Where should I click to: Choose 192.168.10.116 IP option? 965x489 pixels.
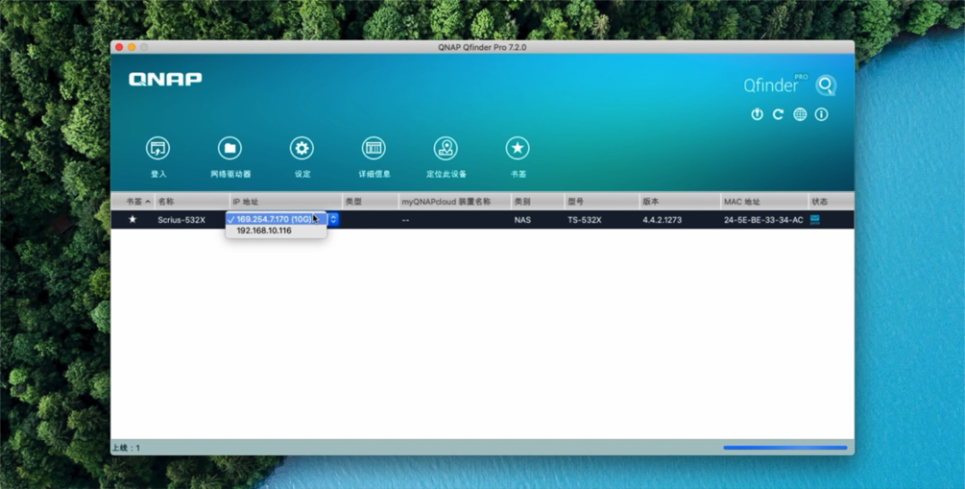coord(276,230)
